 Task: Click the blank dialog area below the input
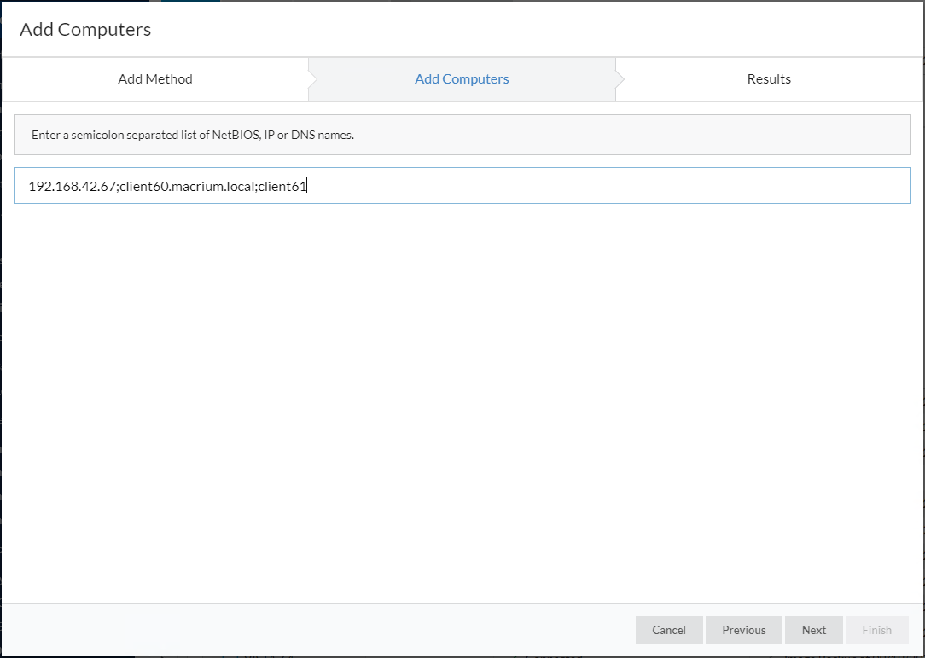tap(462, 401)
